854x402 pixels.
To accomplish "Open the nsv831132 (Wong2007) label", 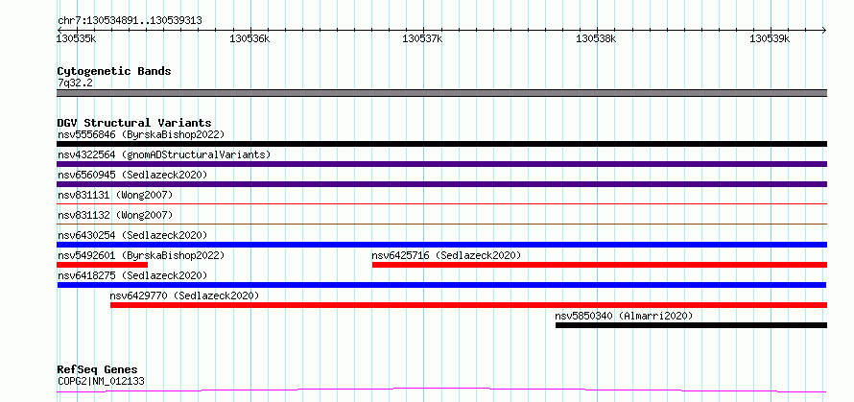I will point(115,215).
